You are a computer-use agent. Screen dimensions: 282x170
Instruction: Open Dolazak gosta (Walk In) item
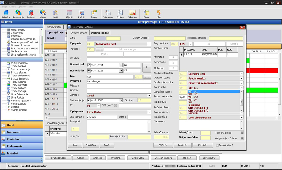tap(23, 39)
